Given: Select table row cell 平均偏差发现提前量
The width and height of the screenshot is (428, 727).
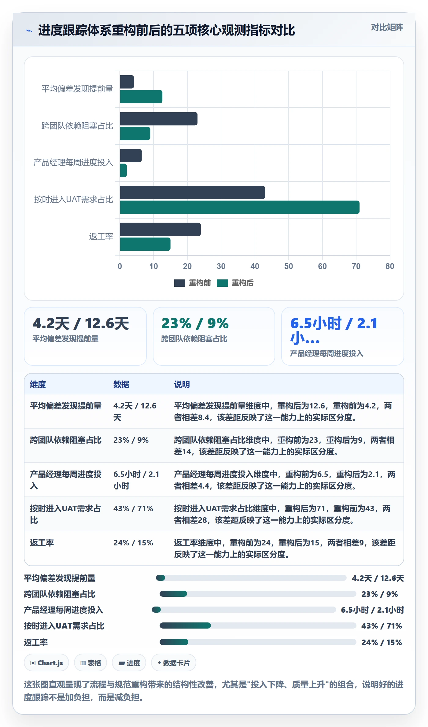Looking at the screenshot, I should tap(66, 406).
